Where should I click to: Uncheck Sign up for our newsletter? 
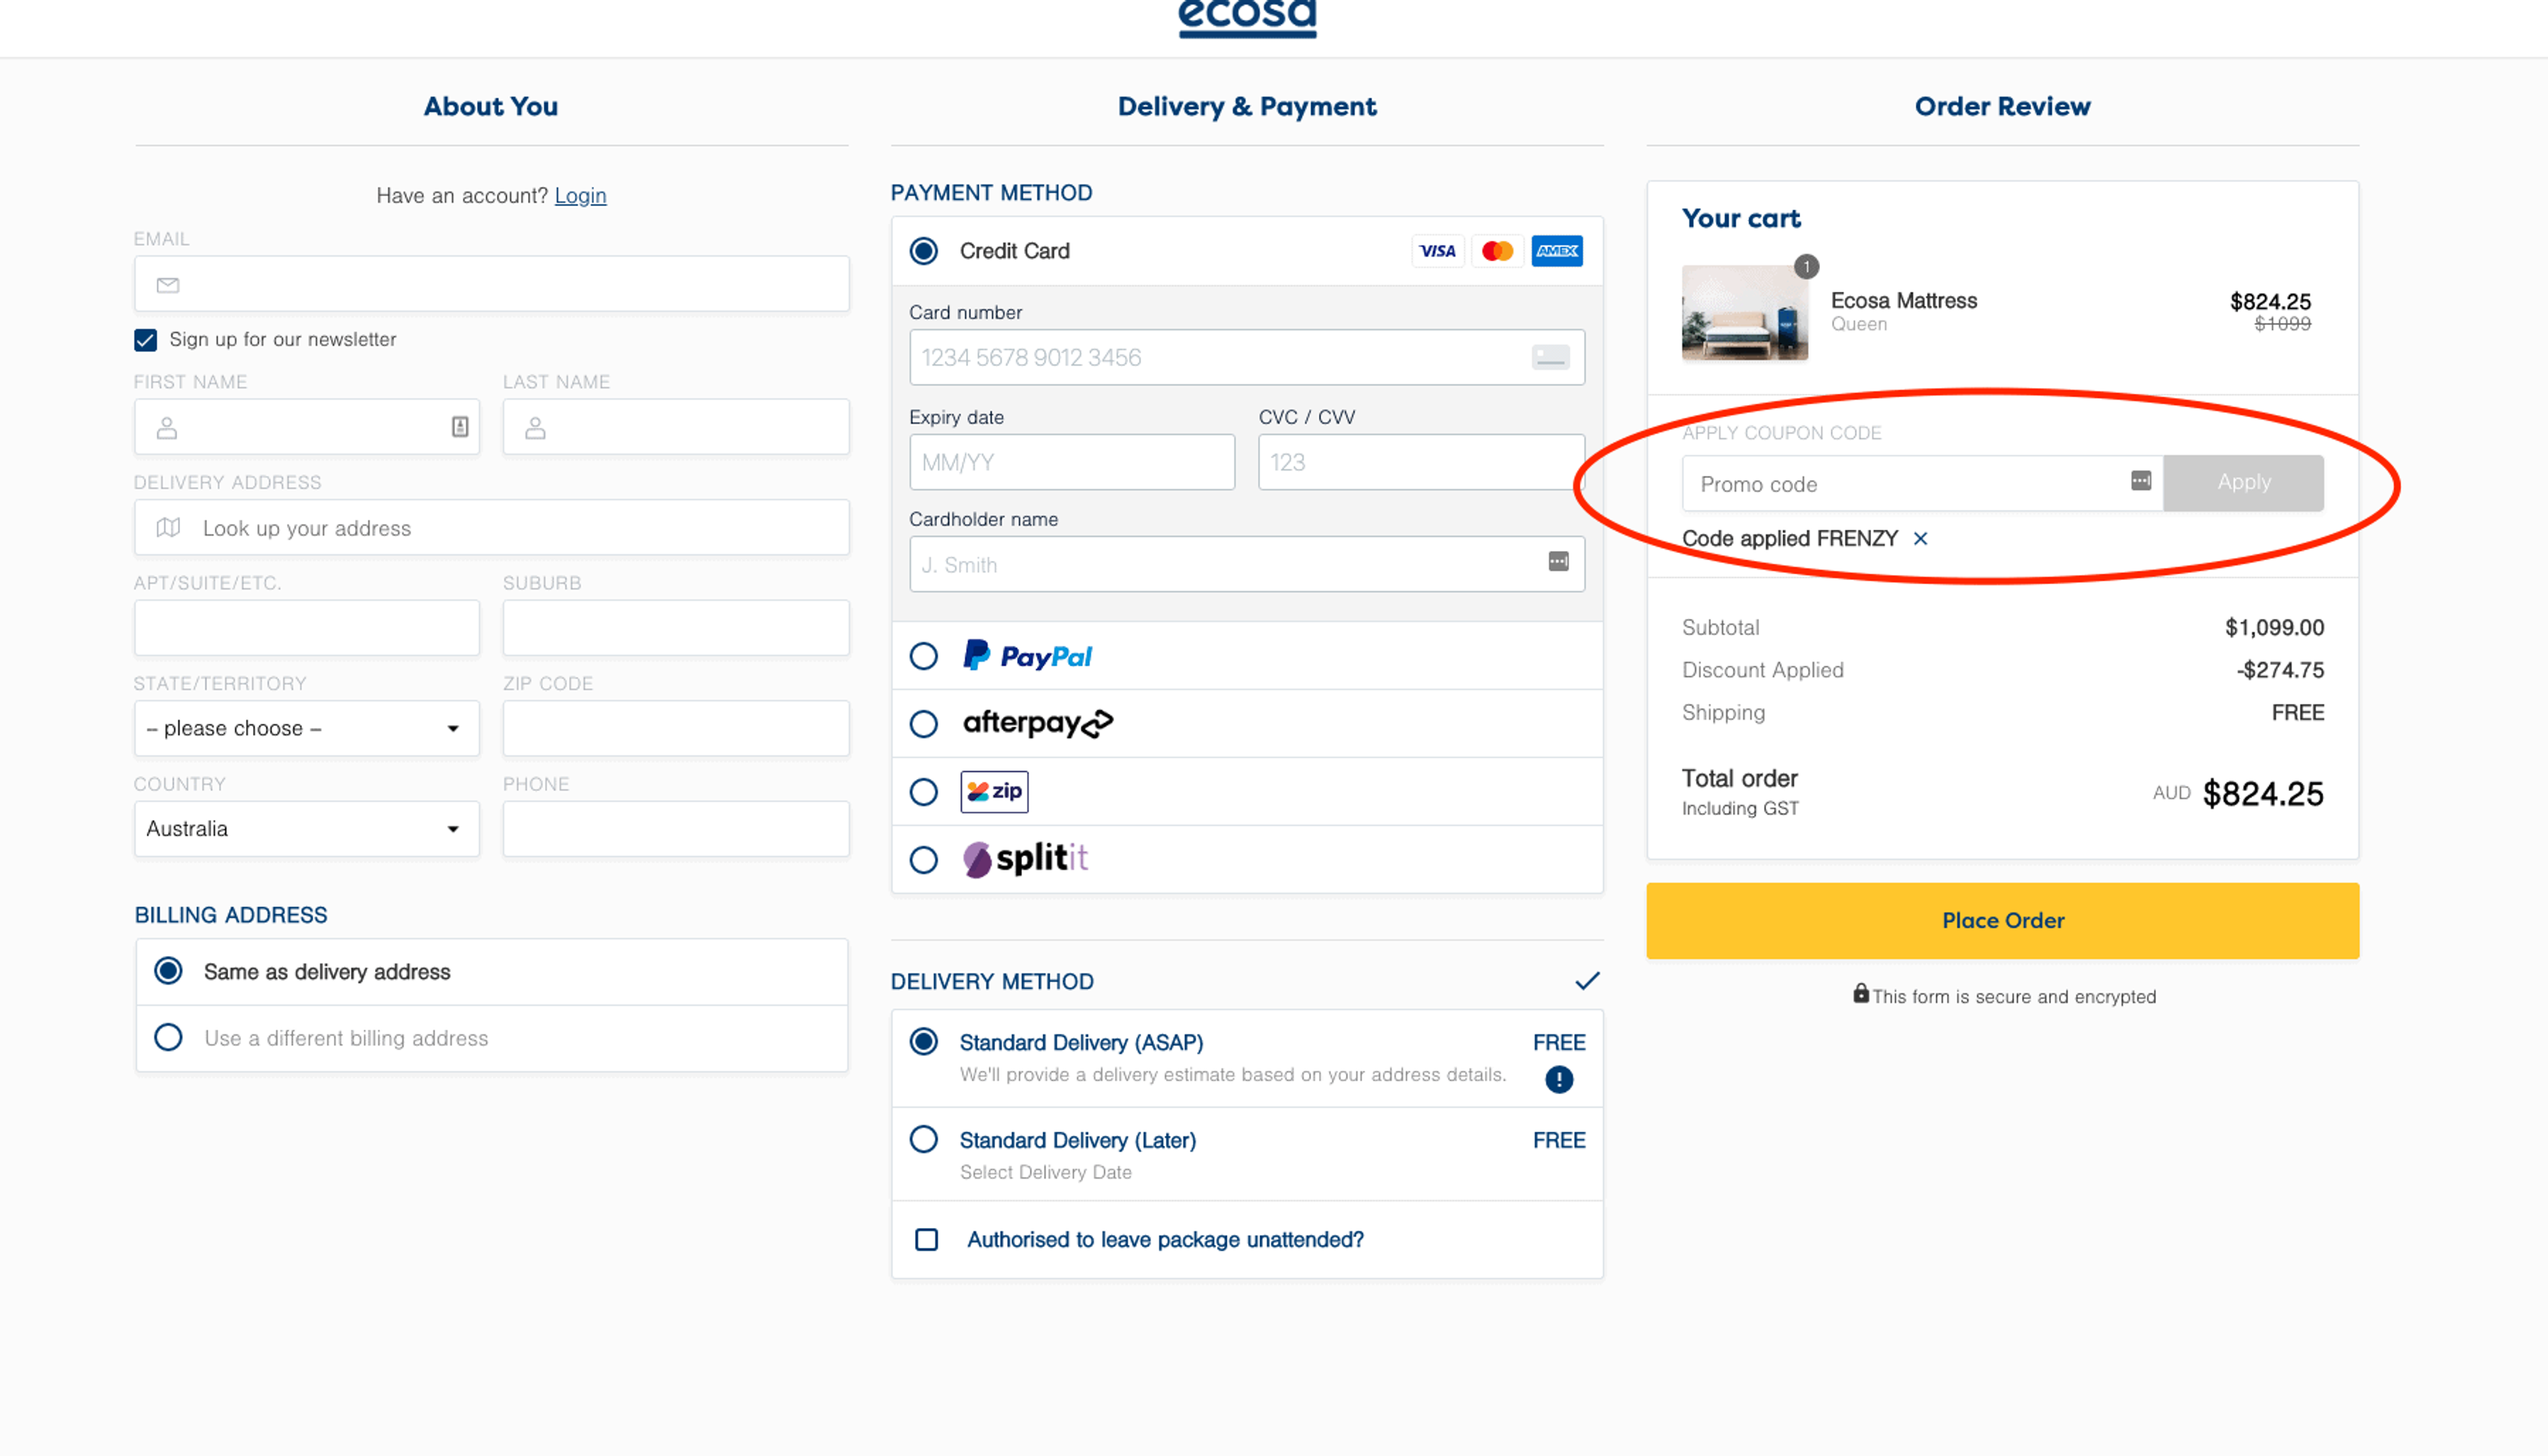[x=145, y=340]
